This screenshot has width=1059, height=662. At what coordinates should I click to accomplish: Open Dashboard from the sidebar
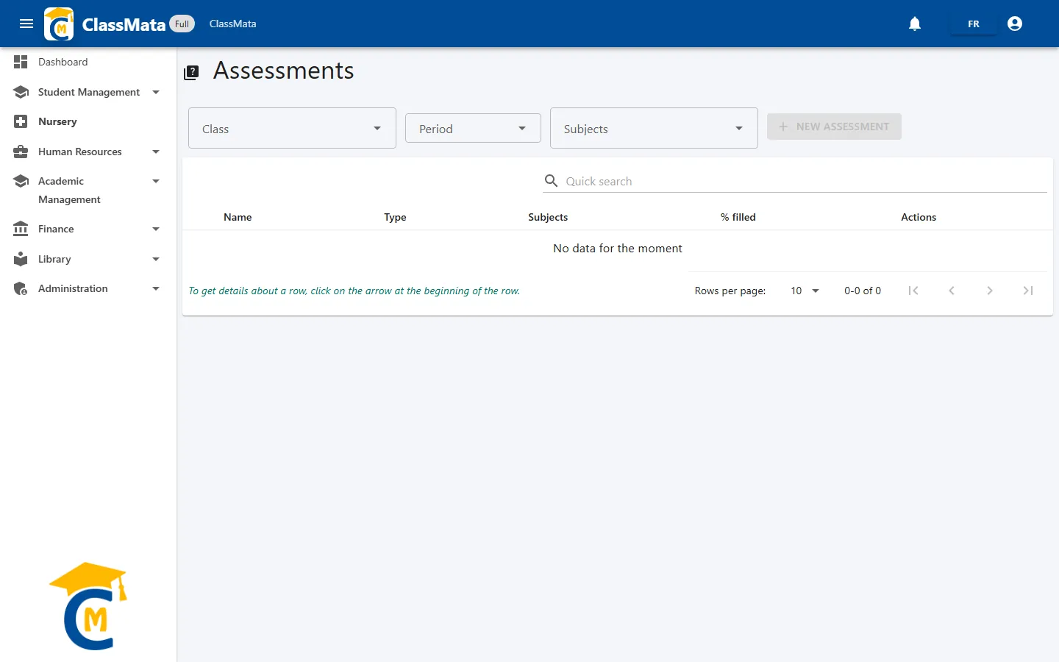click(63, 62)
